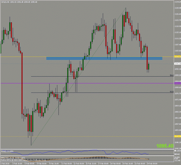Image resolution: width=181 pixels, height=165 pixels.
Task: Click the 1069.10 price axis label
Action: (178, 106)
